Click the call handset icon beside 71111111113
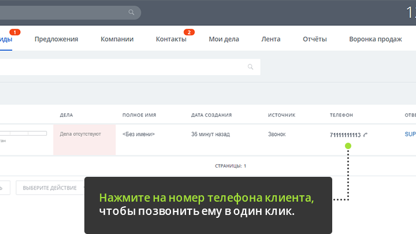 click(365, 135)
